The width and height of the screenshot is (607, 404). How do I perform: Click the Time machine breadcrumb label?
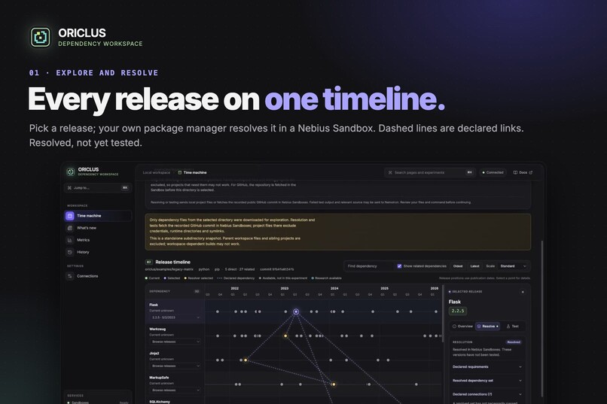(x=195, y=172)
